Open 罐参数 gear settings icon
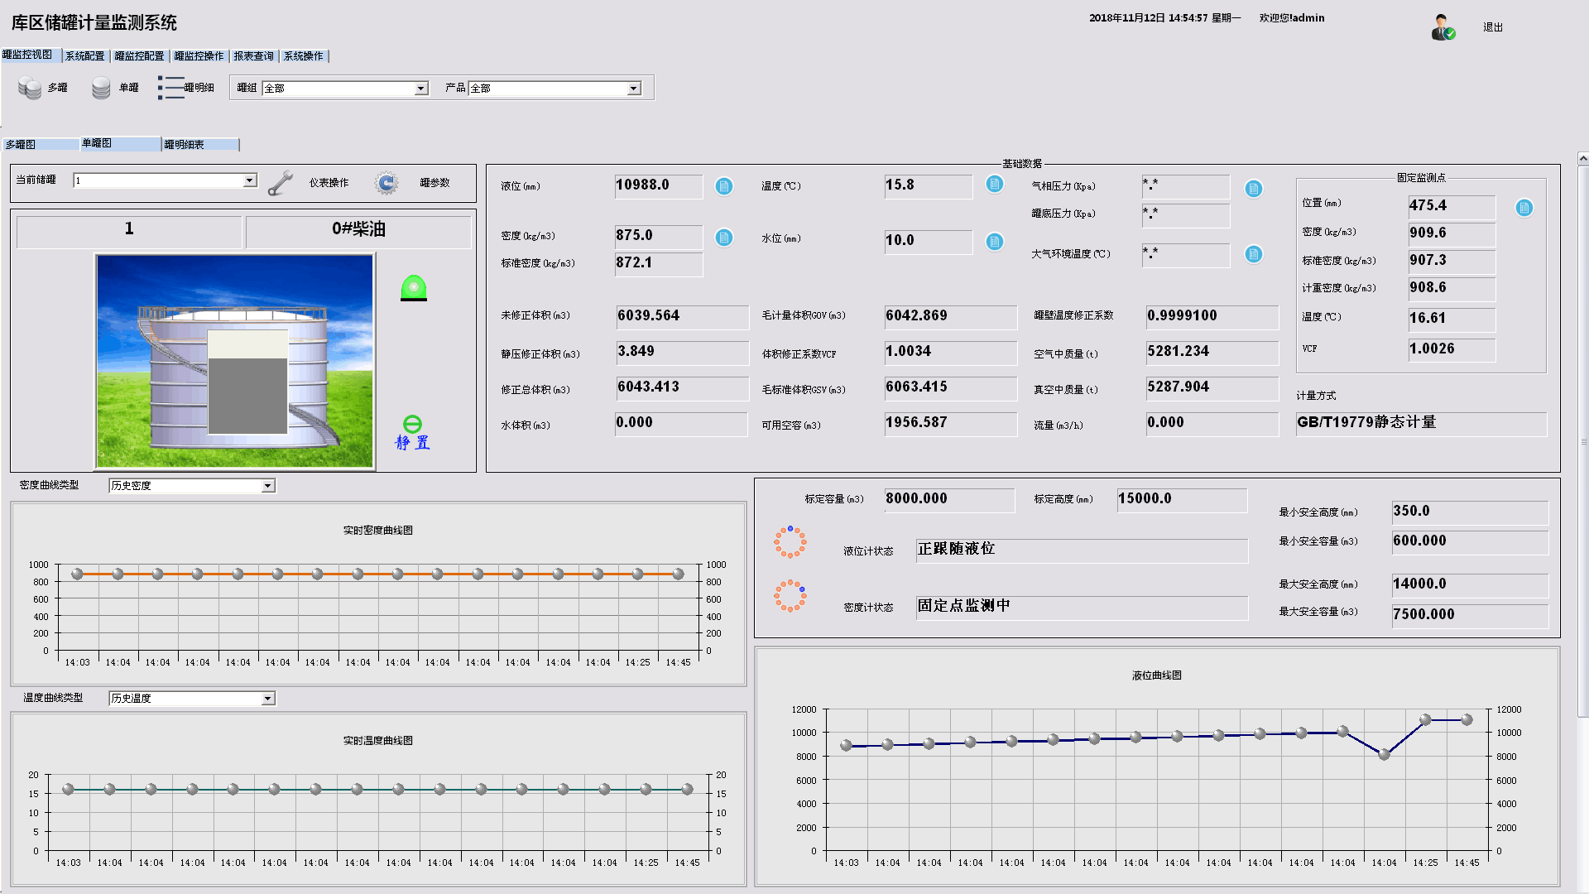 click(x=386, y=183)
